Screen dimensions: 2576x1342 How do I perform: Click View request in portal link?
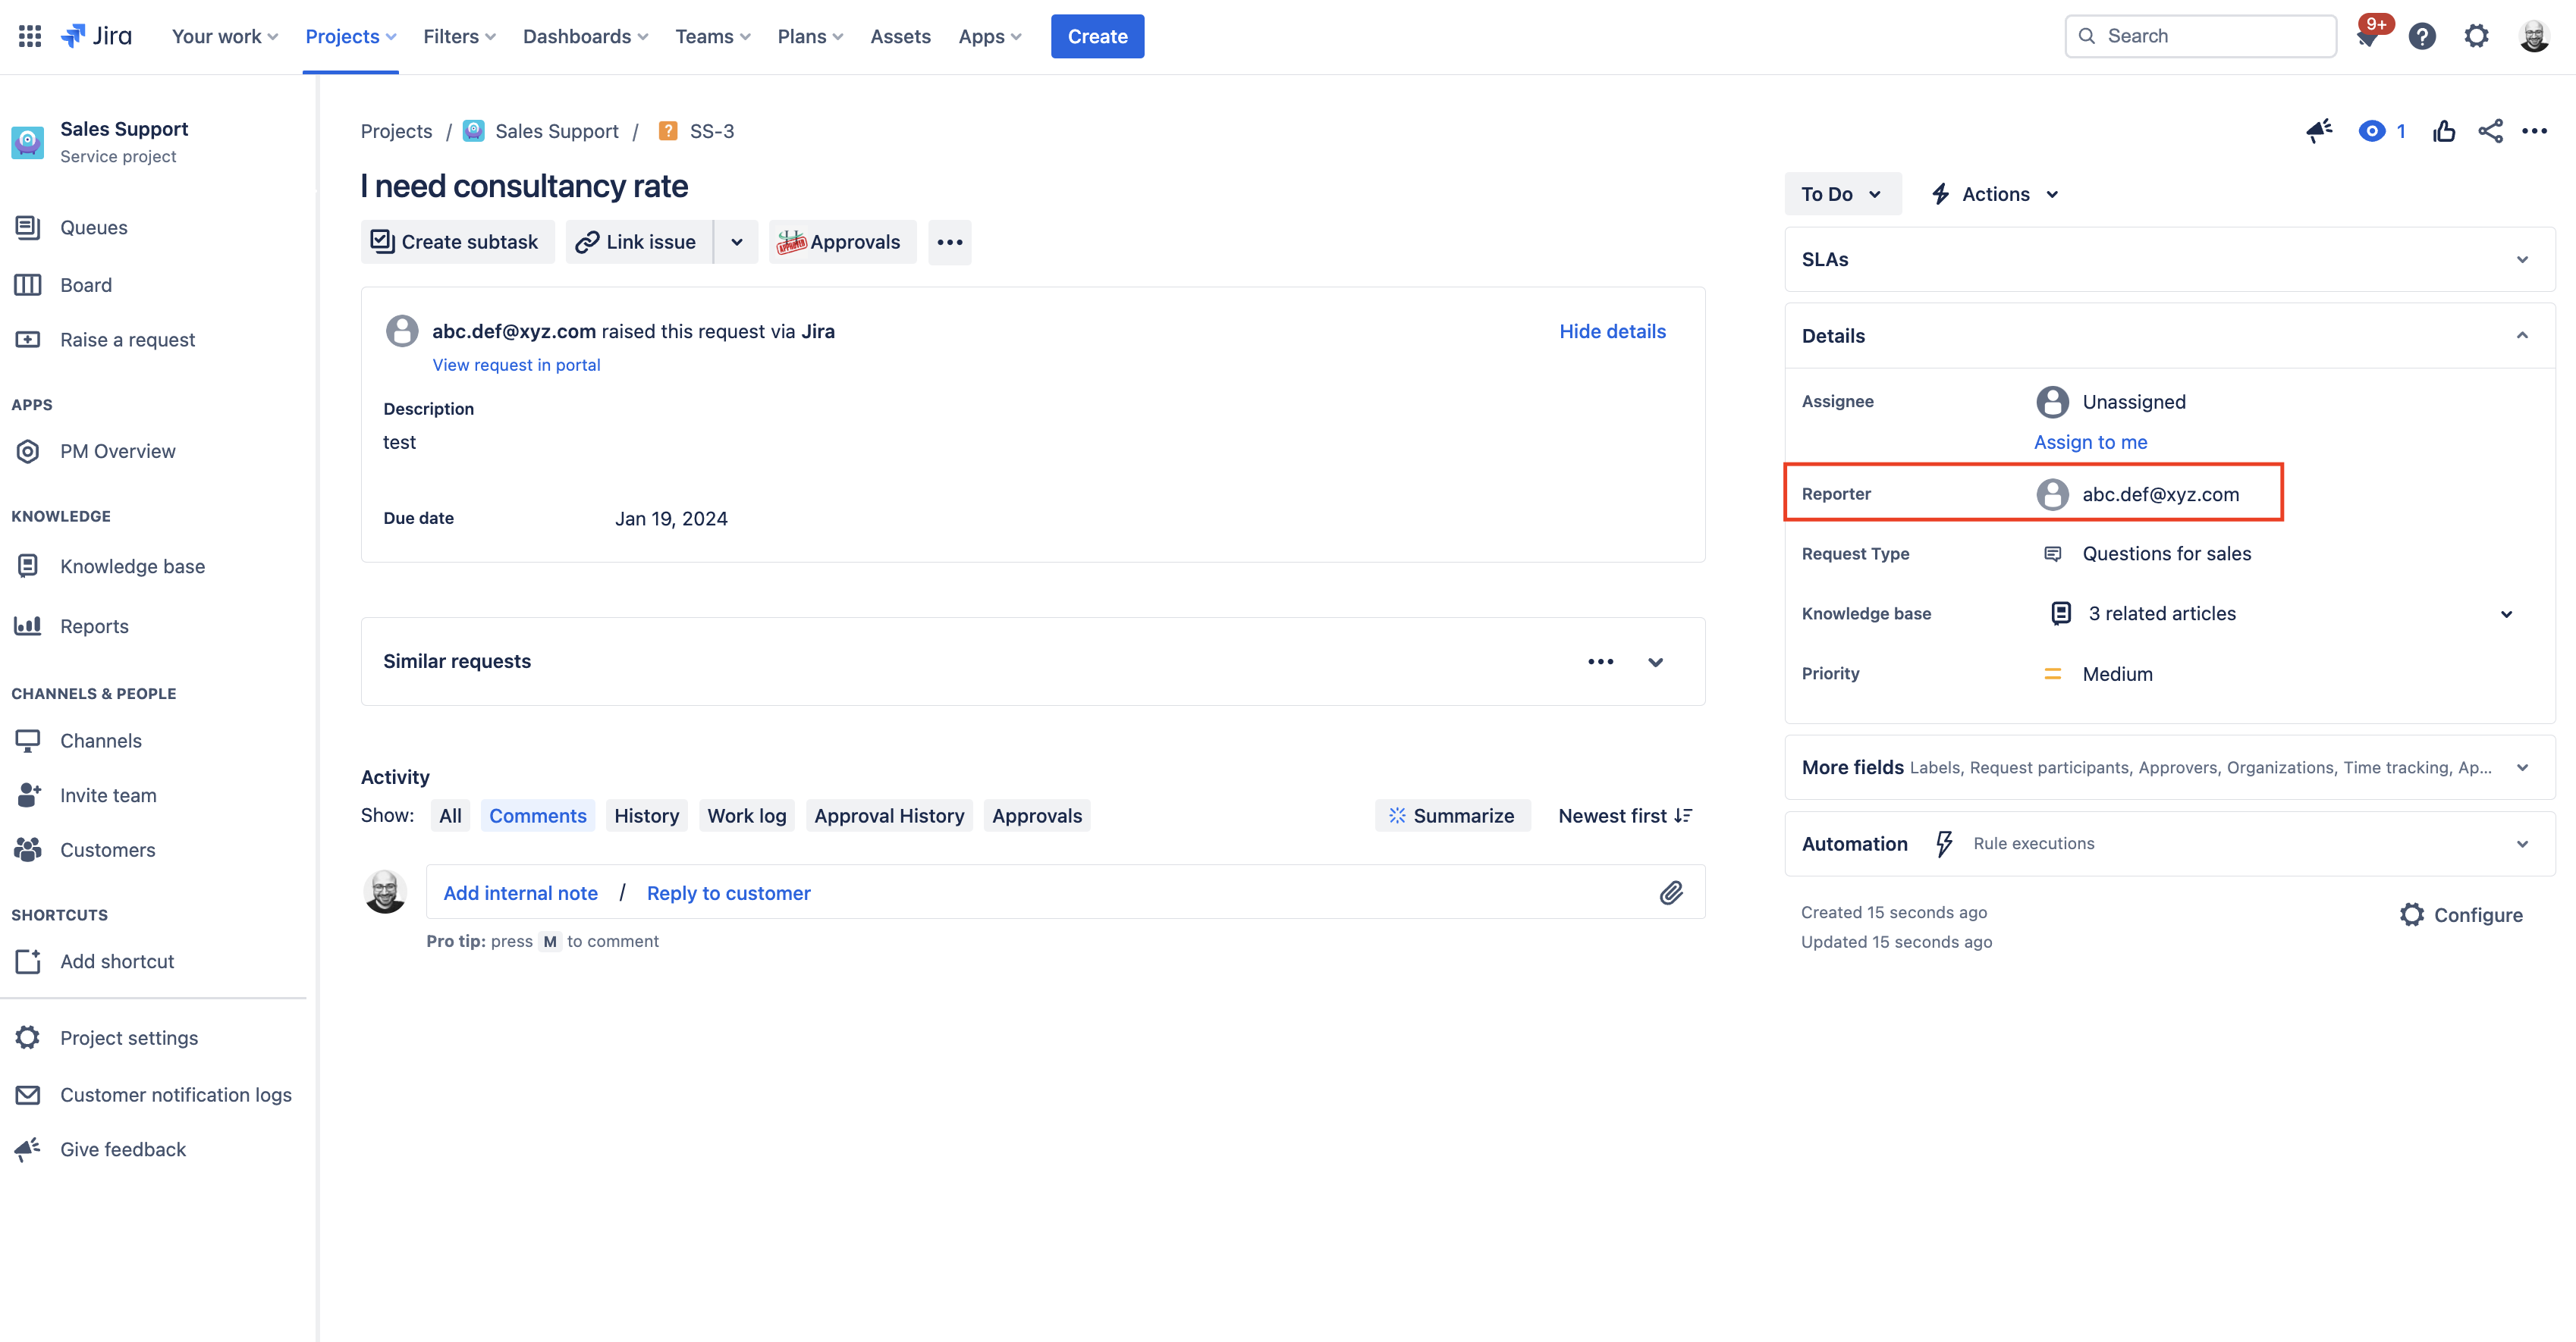[516, 365]
